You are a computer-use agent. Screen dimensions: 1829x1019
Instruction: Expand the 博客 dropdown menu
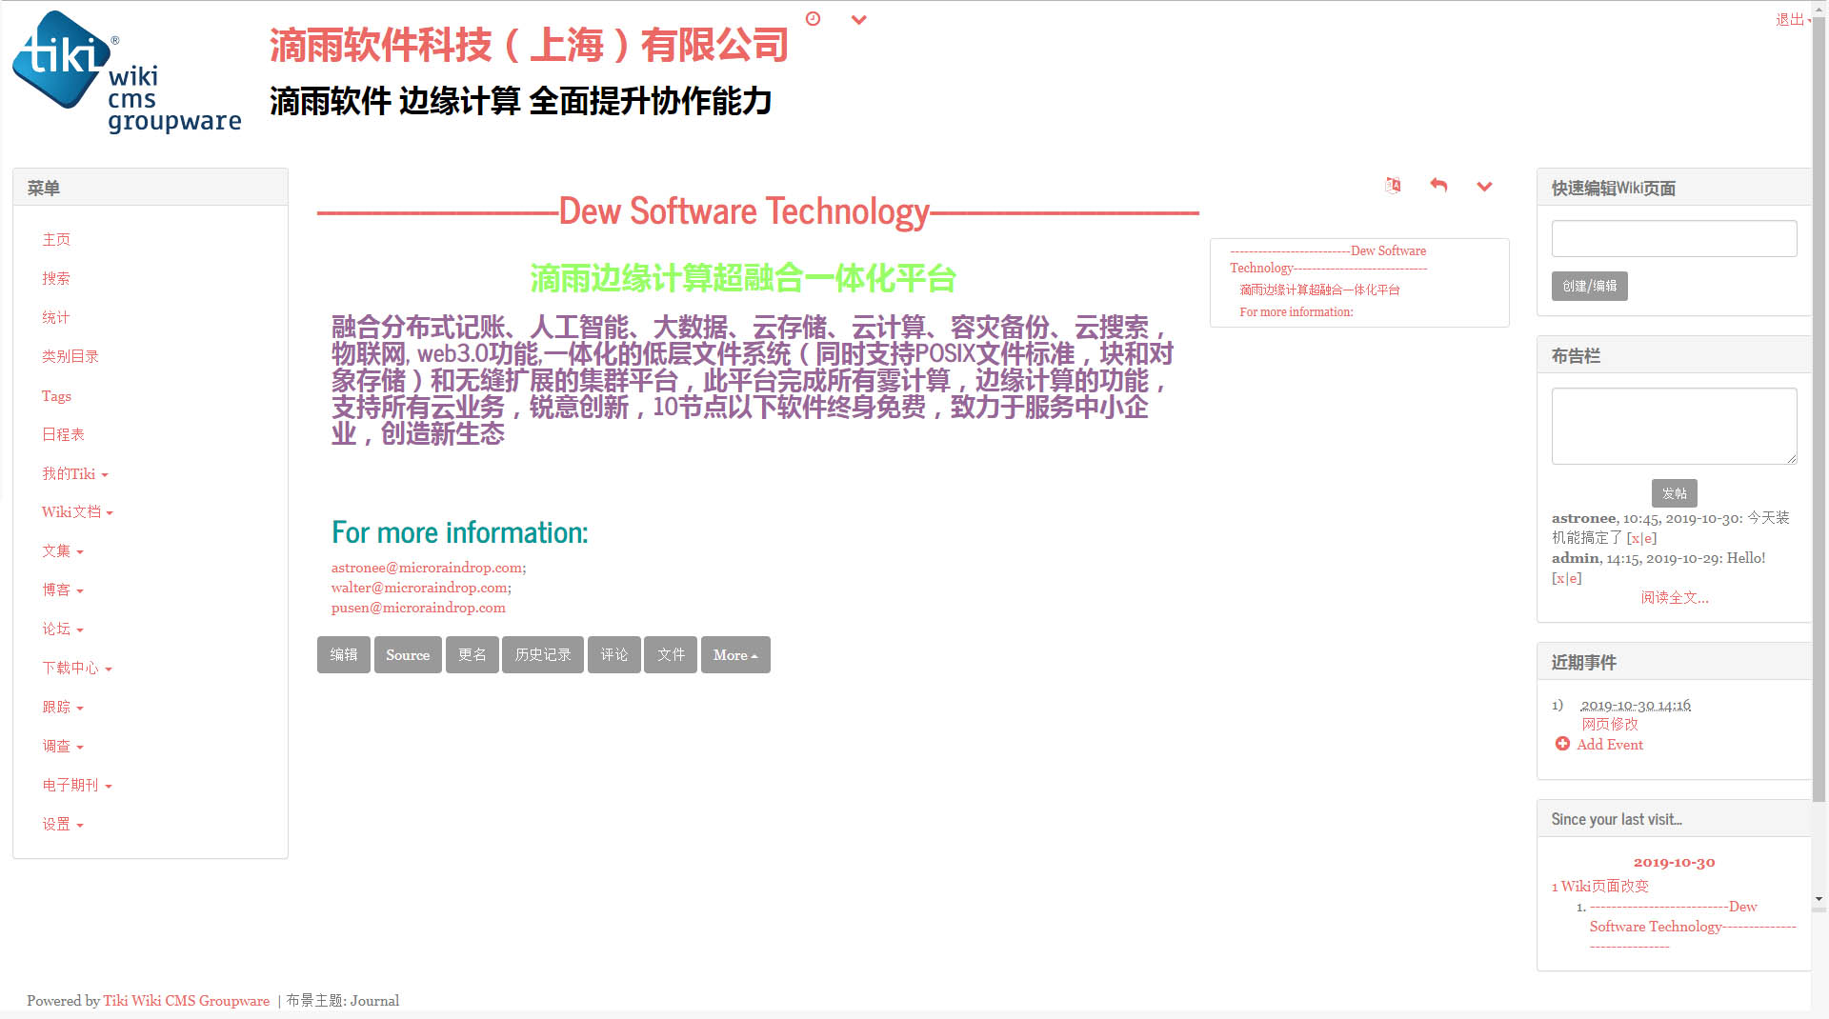(x=63, y=590)
